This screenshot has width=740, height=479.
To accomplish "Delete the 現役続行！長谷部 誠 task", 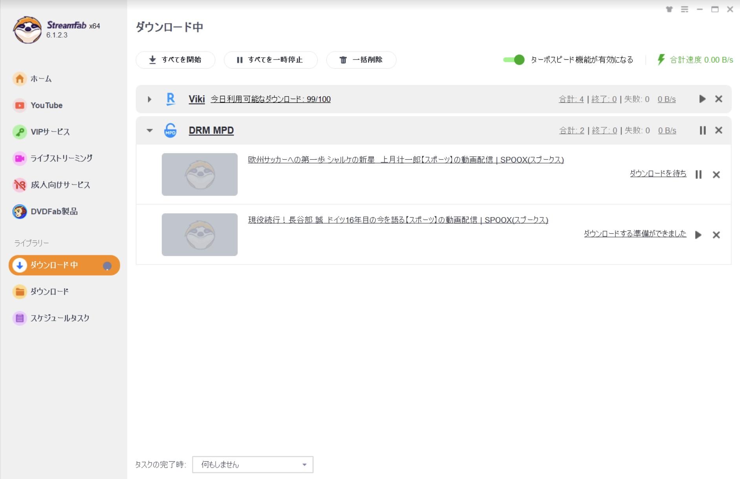I will (716, 235).
